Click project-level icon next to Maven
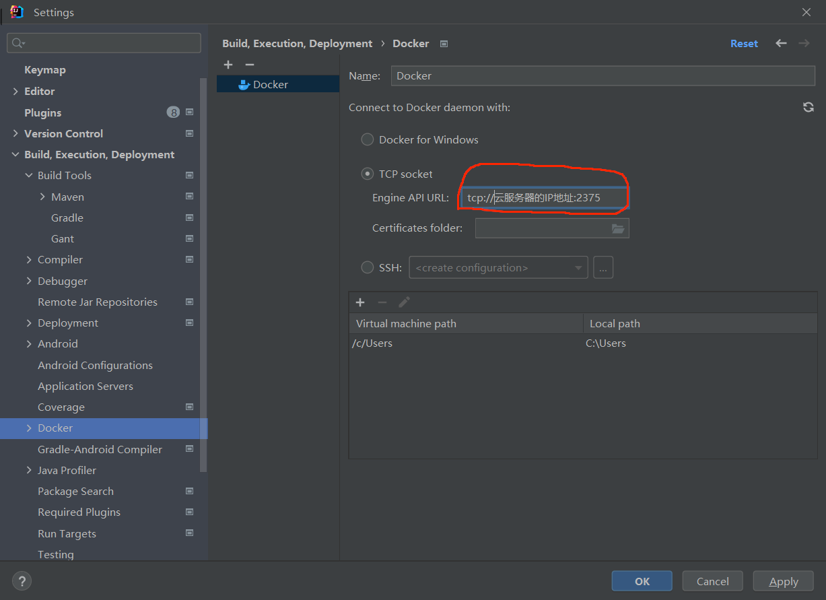The width and height of the screenshot is (826, 600). point(189,197)
